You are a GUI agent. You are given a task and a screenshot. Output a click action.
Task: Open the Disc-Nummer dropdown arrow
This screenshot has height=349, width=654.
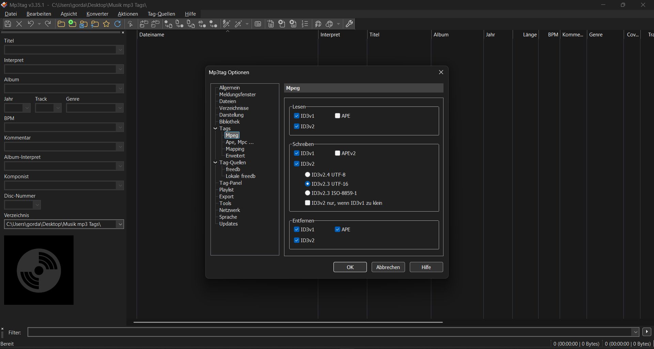(37, 205)
